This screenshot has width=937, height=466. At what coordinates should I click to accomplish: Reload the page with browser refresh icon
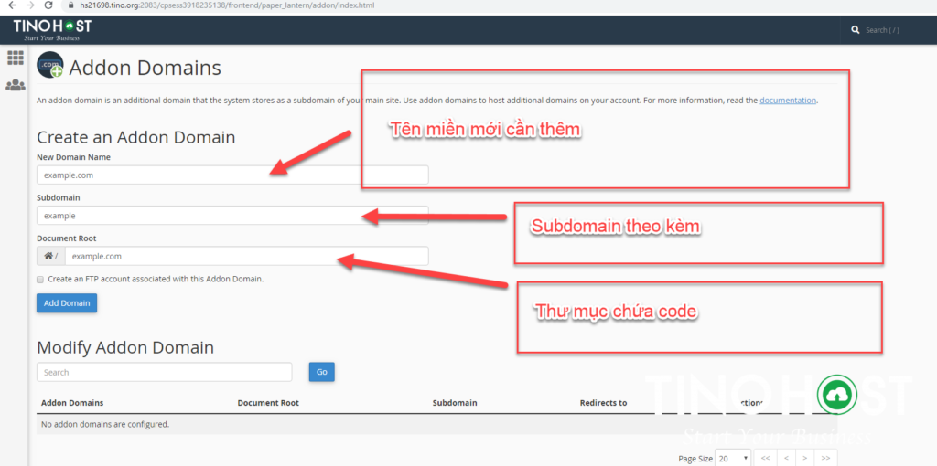pyautogui.click(x=49, y=5)
